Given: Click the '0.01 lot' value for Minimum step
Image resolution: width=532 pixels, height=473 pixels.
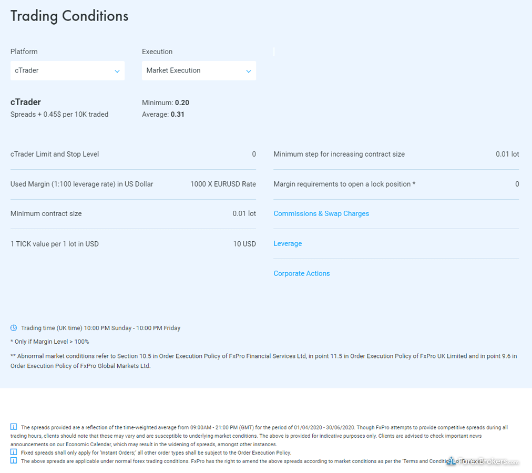Looking at the screenshot, I should point(507,154).
